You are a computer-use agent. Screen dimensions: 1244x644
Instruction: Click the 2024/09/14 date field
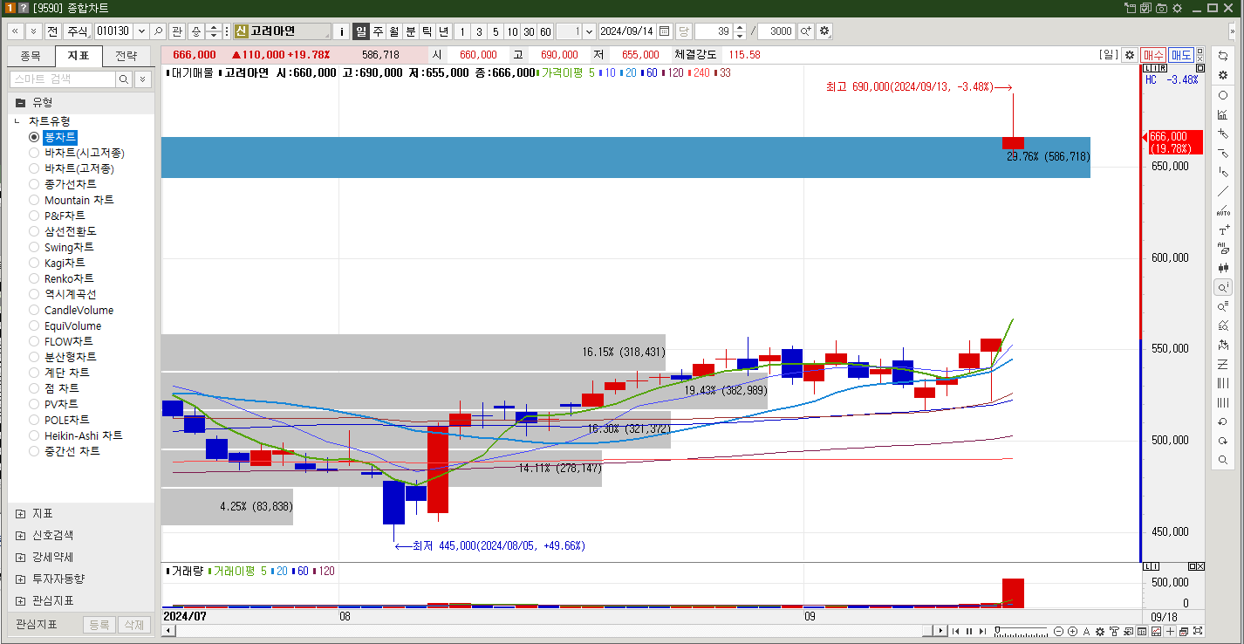click(x=627, y=31)
